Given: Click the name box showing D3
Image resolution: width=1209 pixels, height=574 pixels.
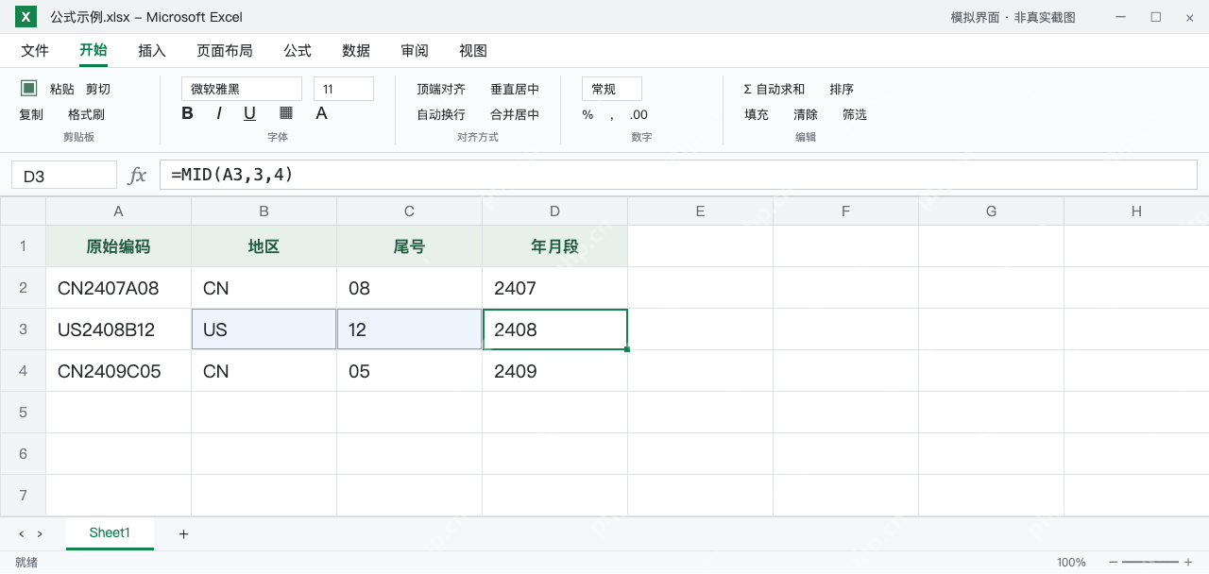Looking at the screenshot, I should click(x=64, y=176).
